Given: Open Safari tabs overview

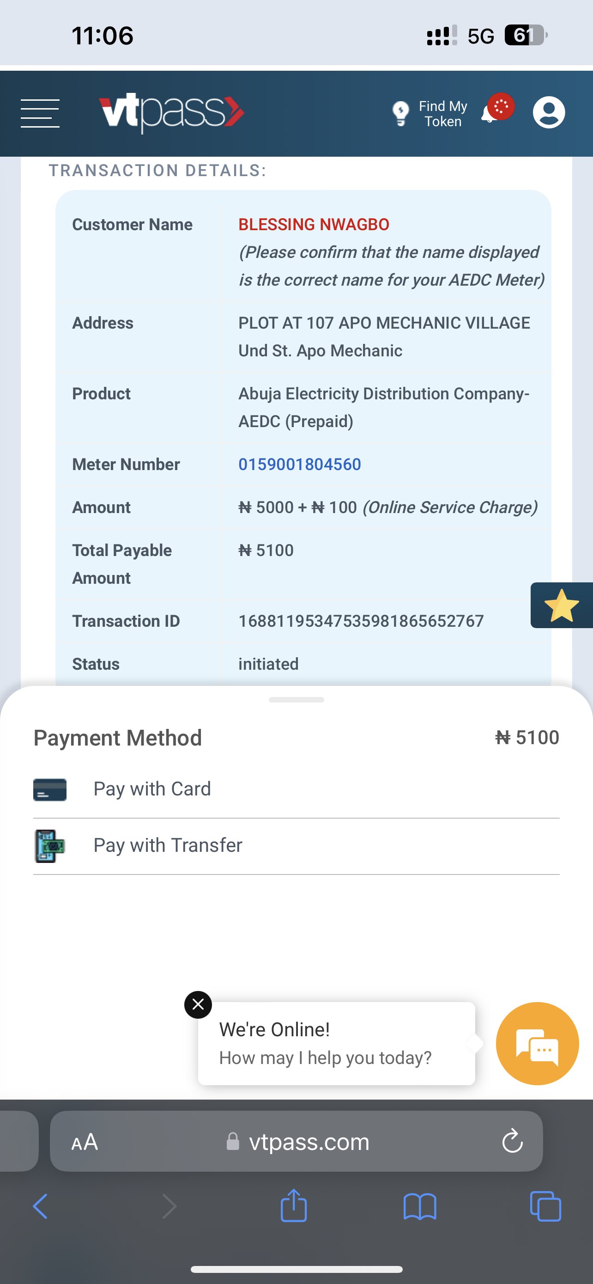Looking at the screenshot, I should [x=546, y=1207].
